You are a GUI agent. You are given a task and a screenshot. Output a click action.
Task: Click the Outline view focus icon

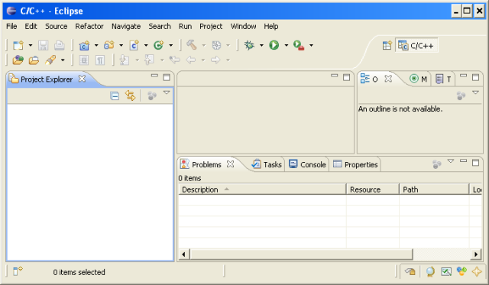461,96
